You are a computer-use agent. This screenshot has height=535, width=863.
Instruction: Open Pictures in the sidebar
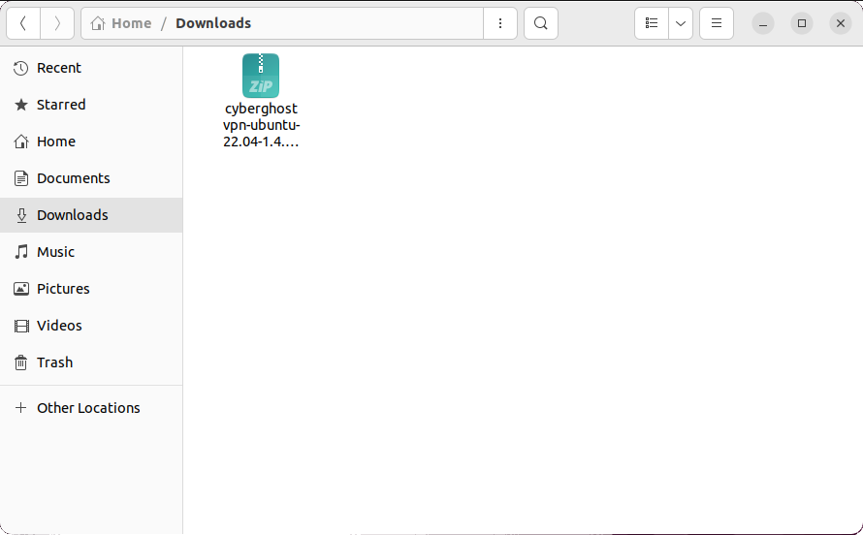[91, 289]
